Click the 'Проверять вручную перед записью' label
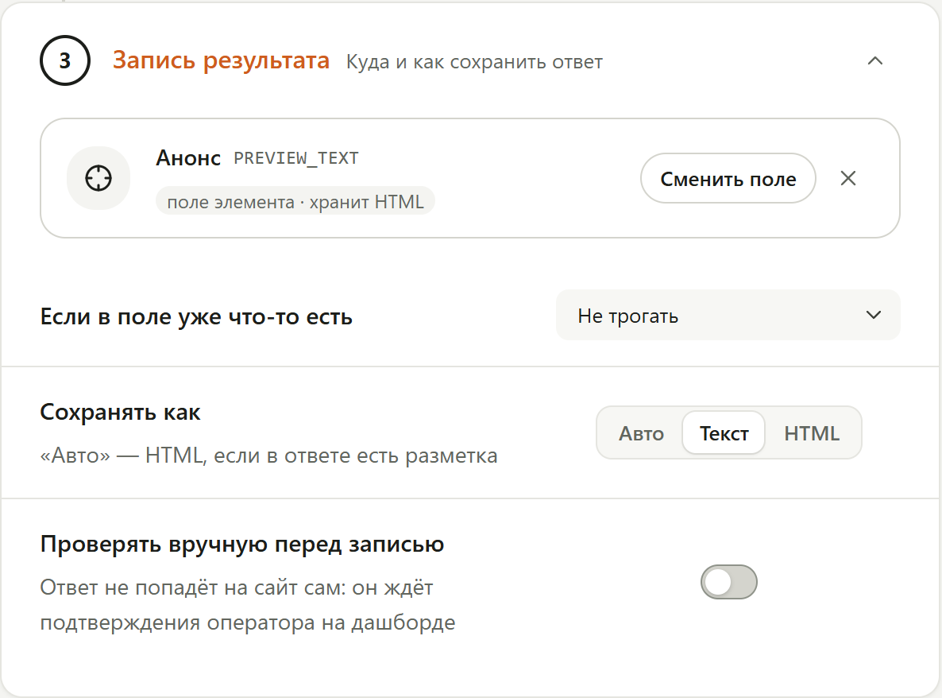 click(242, 544)
